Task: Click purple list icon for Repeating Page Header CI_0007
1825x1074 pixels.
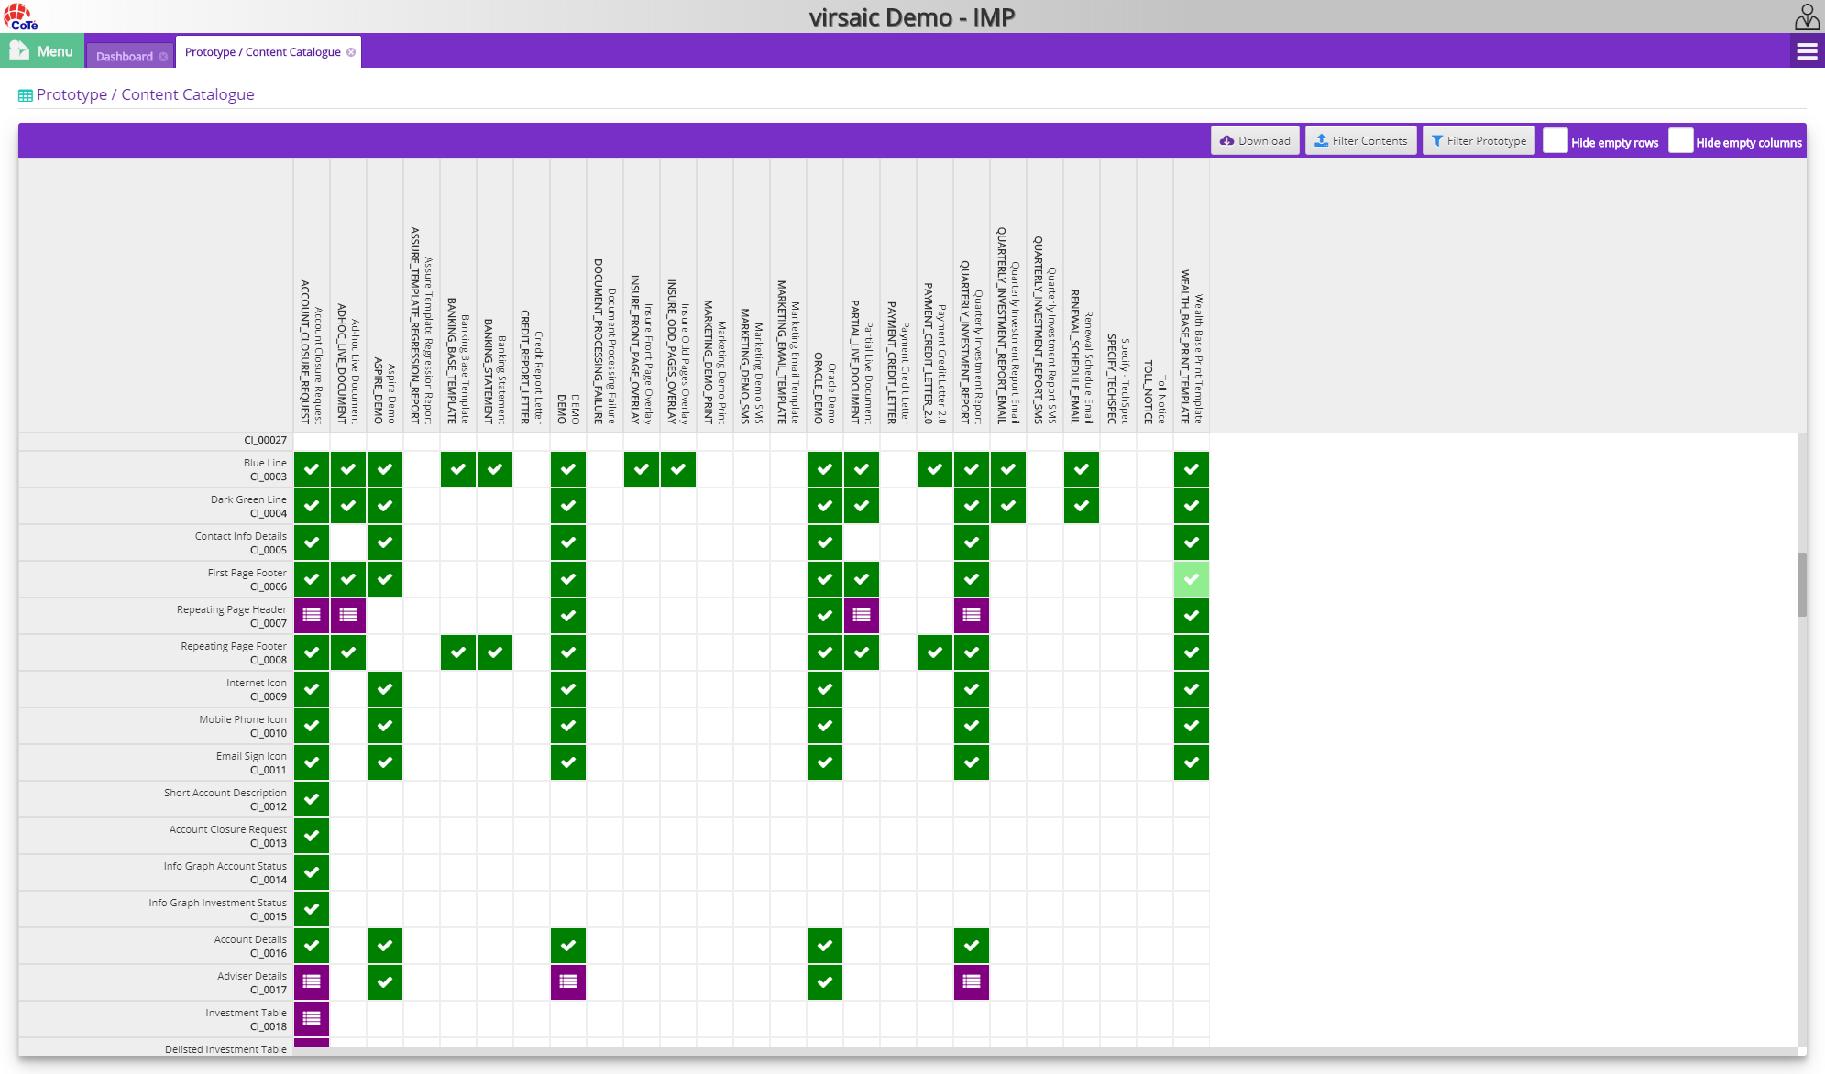Action: tap(312, 615)
